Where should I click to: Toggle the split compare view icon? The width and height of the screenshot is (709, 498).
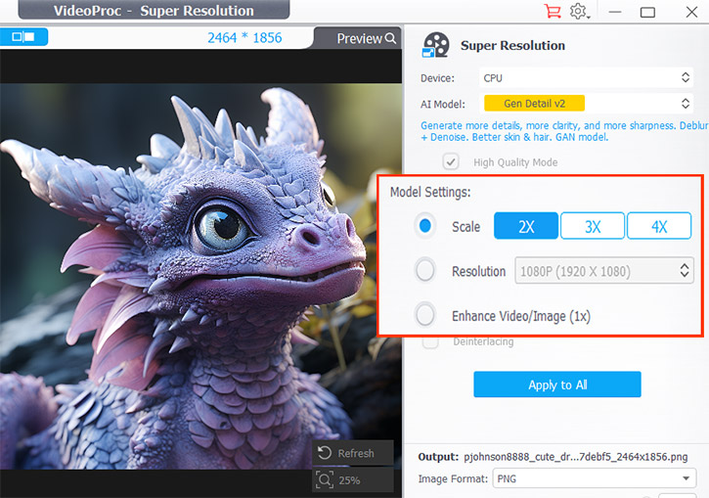pyautogui.click(x=22, y=37)
